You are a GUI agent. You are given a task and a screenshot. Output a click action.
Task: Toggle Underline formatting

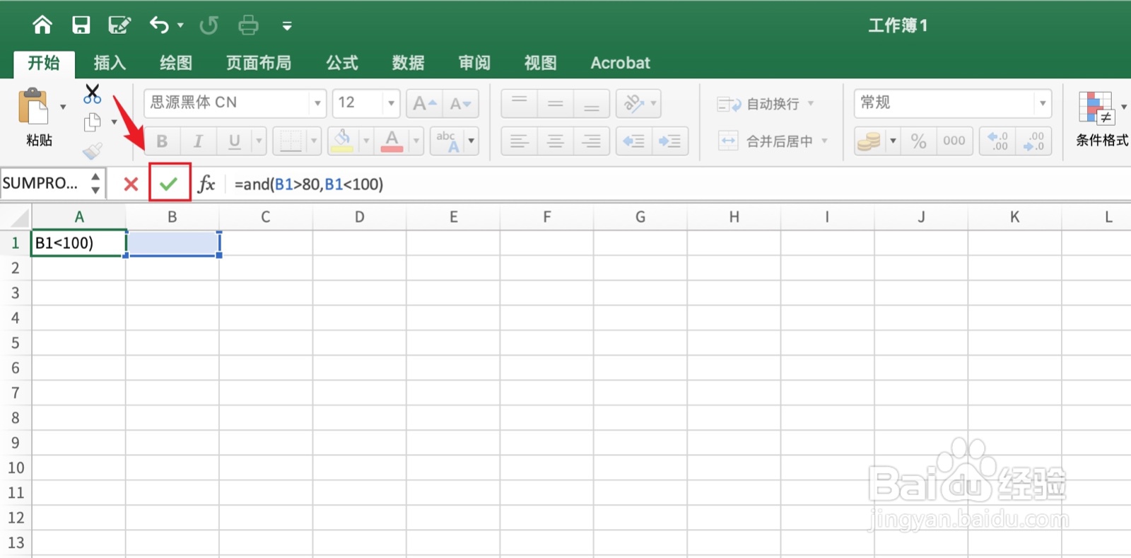point(234,141)
